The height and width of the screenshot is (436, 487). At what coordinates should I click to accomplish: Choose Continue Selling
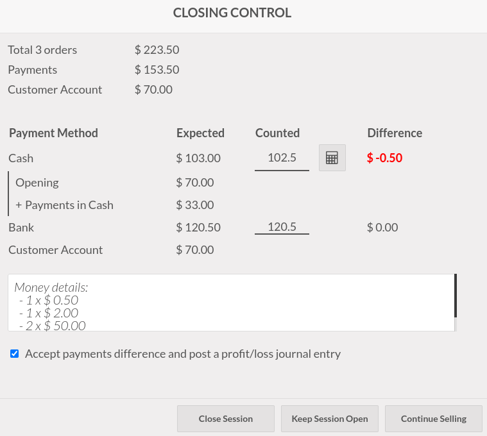(434, 419)
